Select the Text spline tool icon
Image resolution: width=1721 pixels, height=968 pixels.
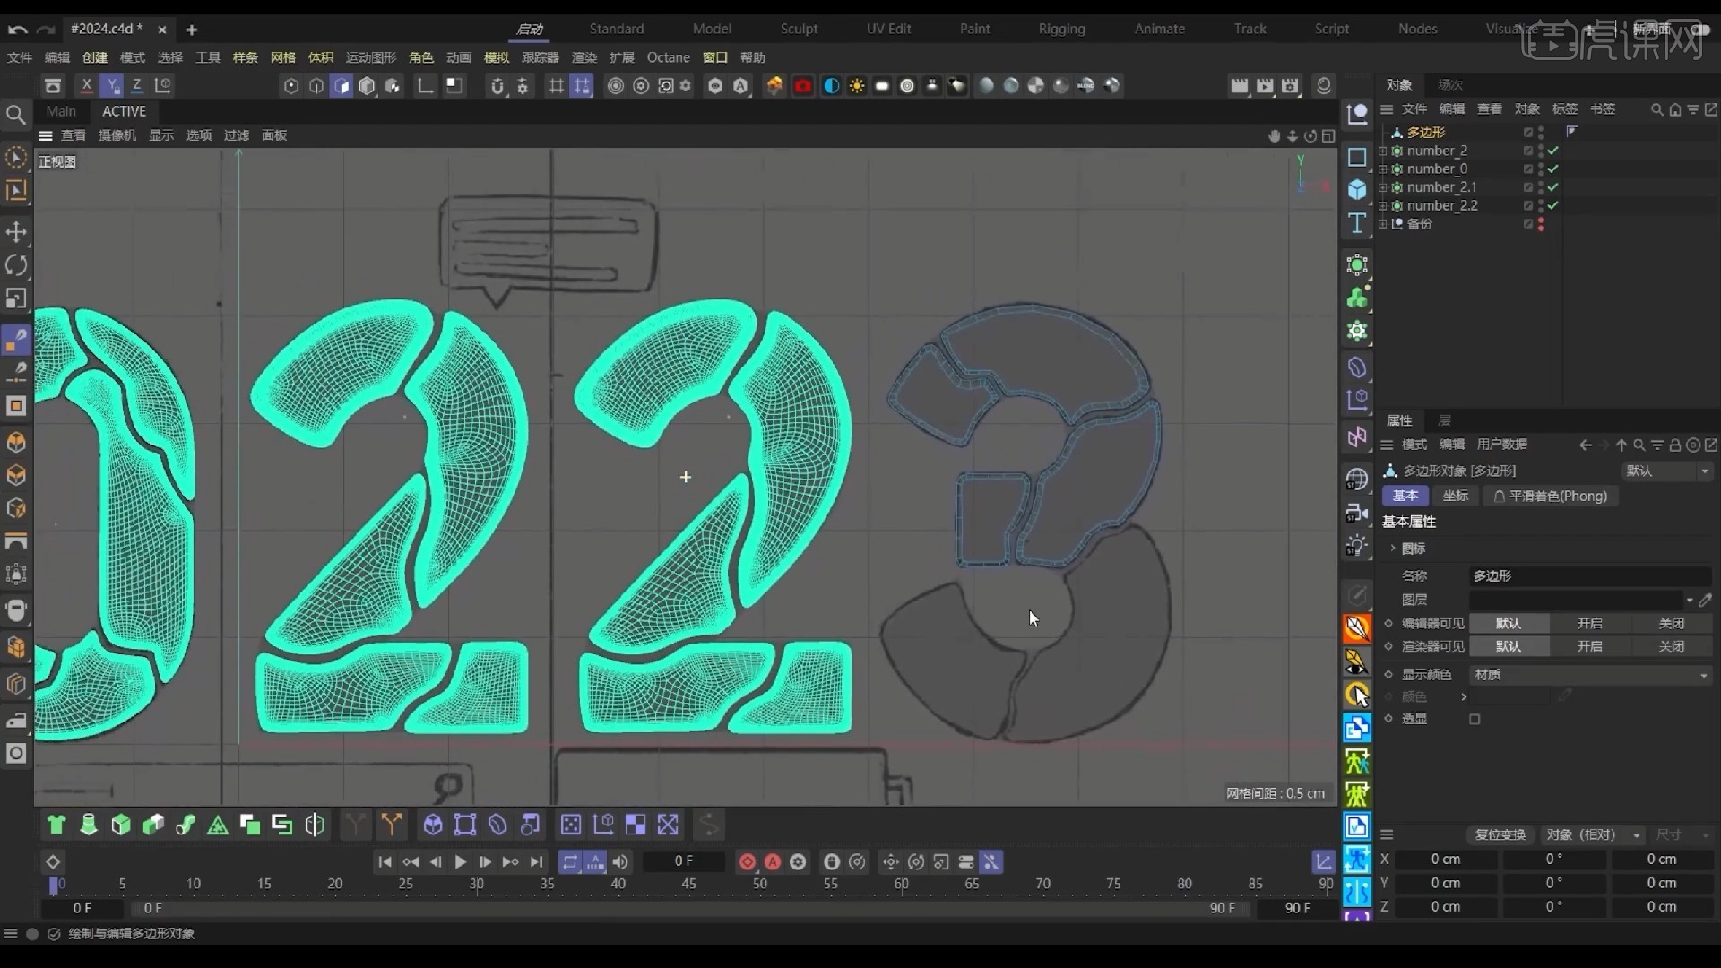point(1357,223)
